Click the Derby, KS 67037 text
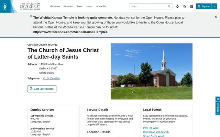The height and width of the screenshot is (137, 220). pos(48,68)
